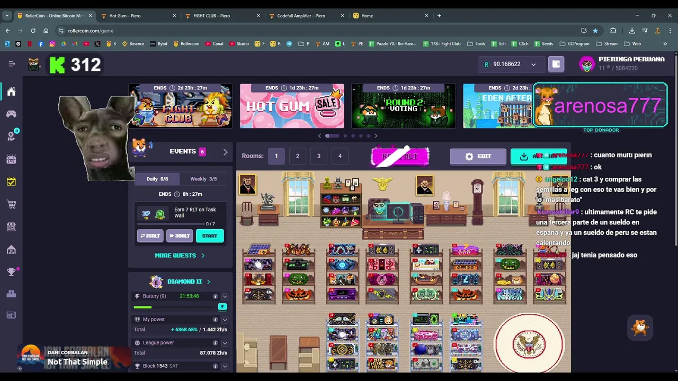The width and height of the screenshot is (678, 381).
Task: Go to Home in the game sidebar
Action: tap(11, 92)
